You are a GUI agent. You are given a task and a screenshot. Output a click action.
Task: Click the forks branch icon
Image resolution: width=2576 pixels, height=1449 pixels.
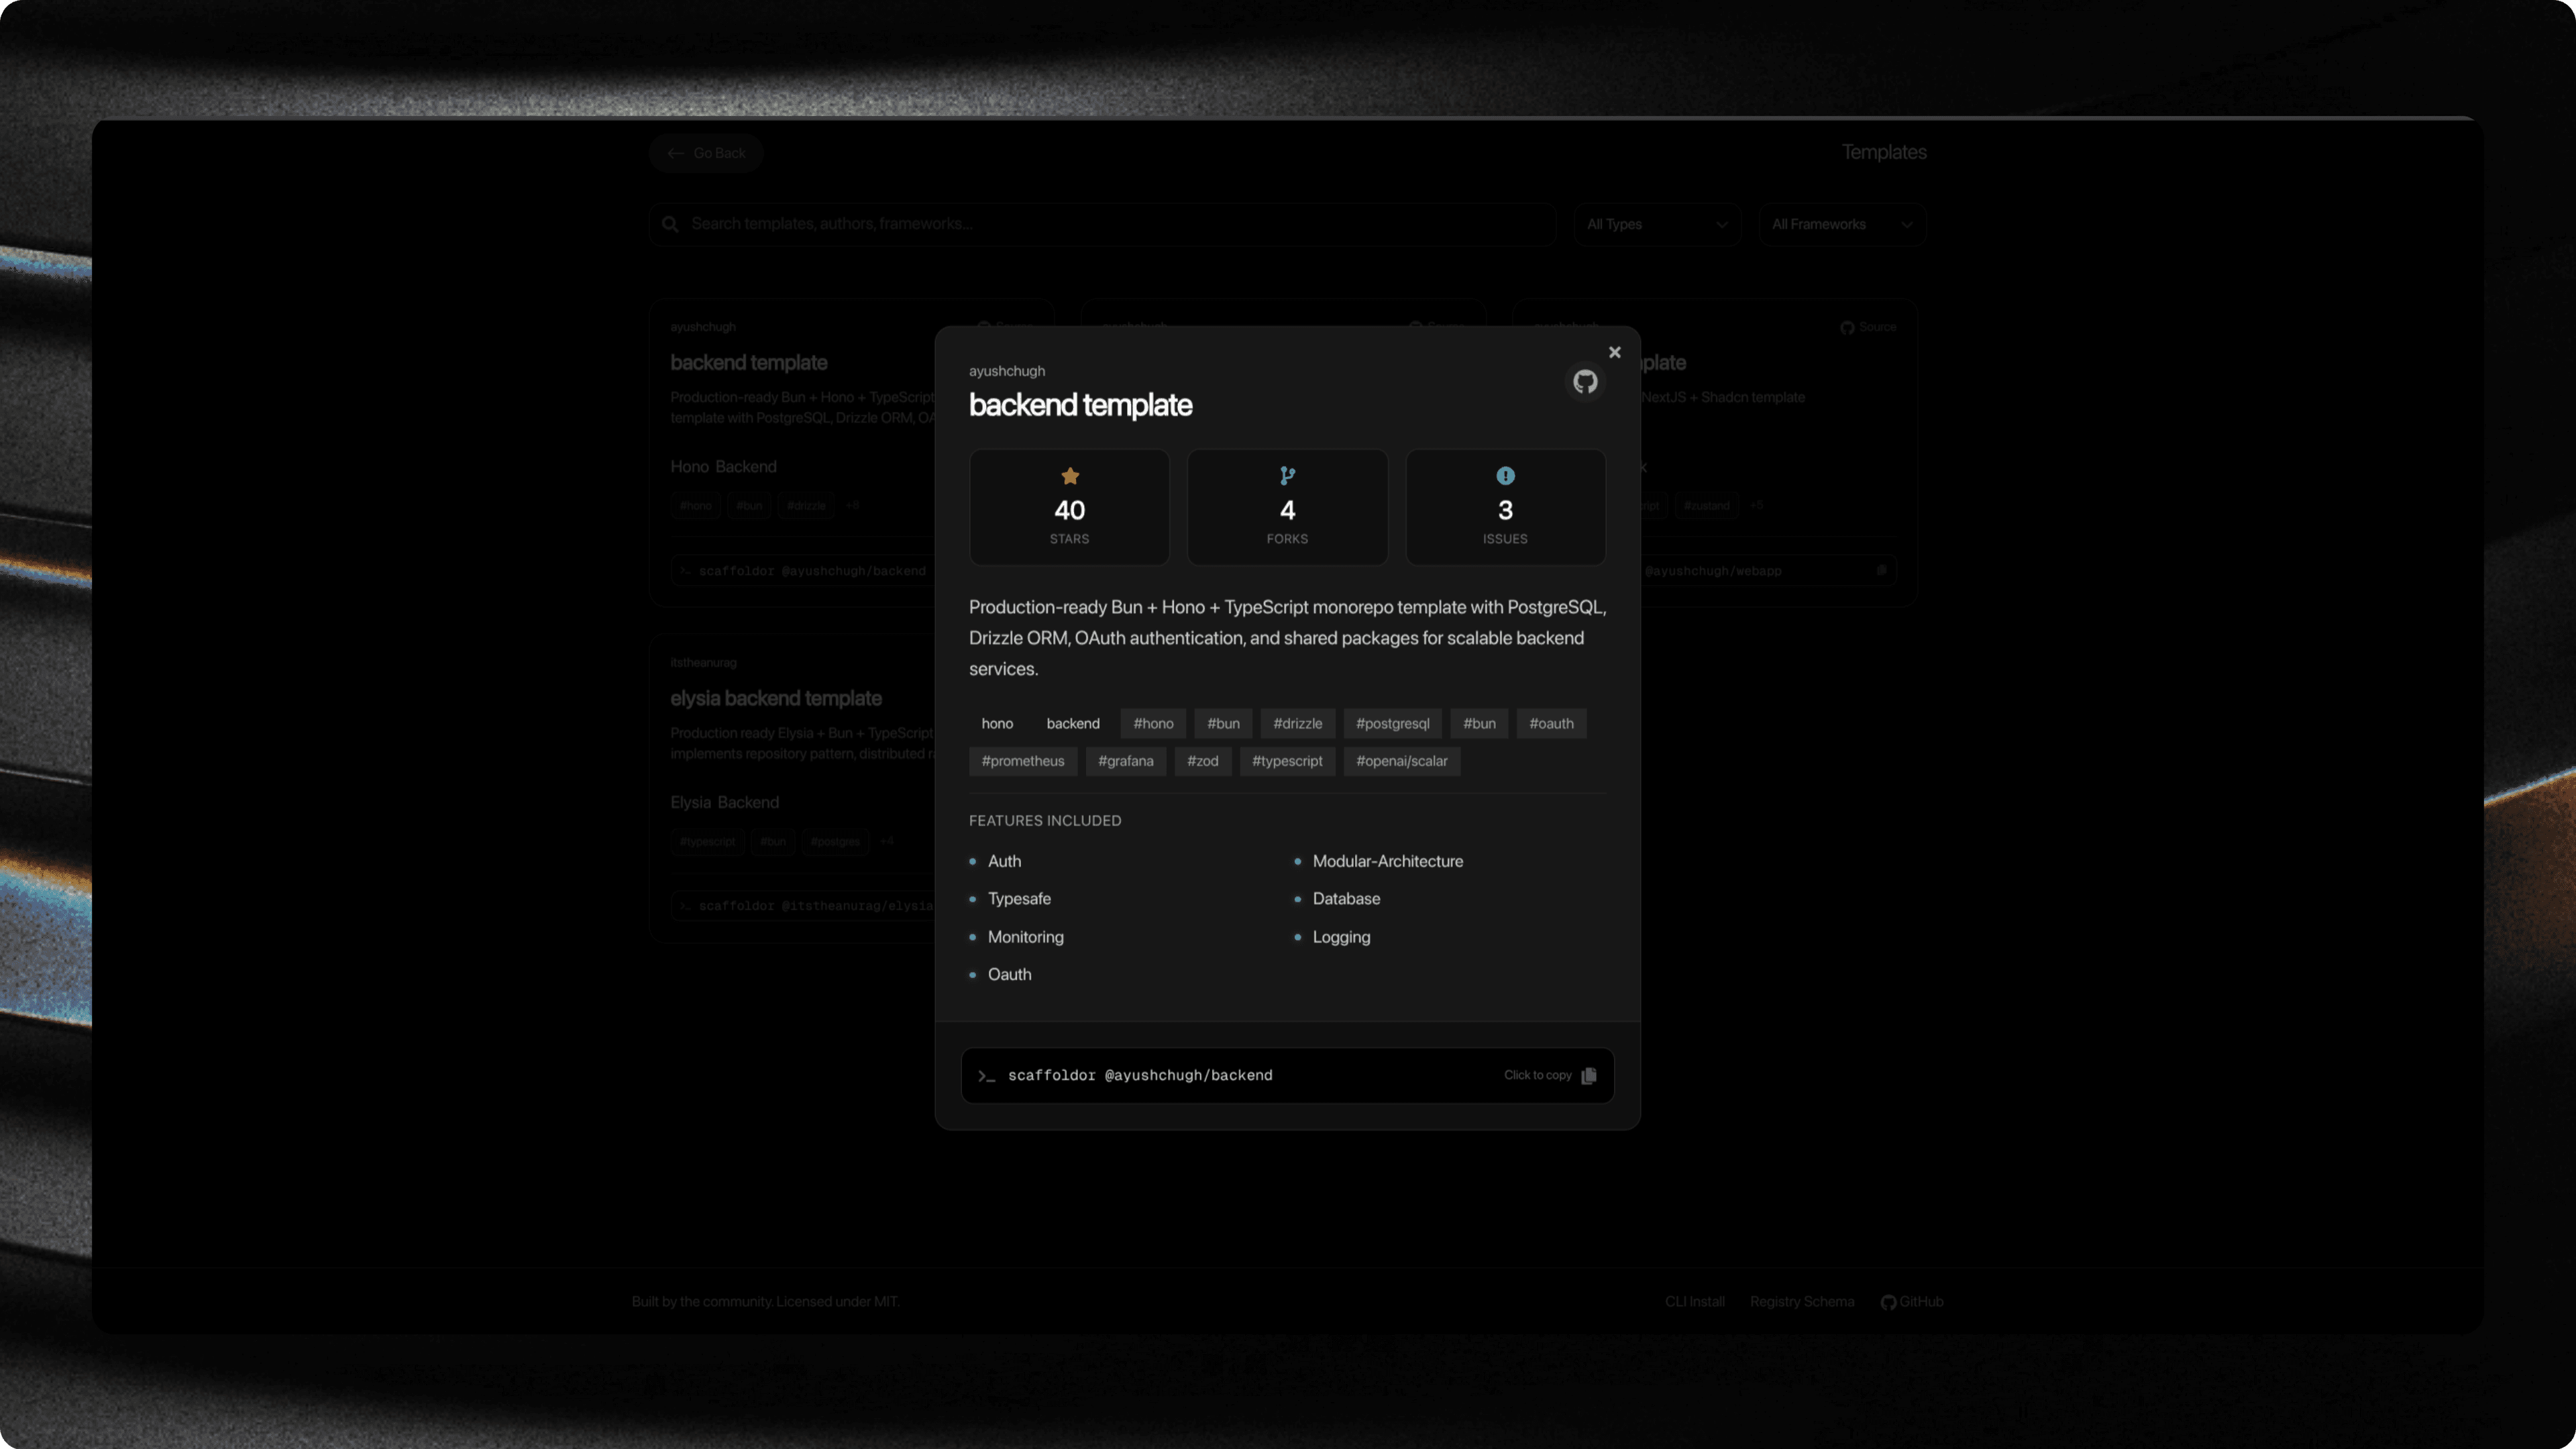1287,476
